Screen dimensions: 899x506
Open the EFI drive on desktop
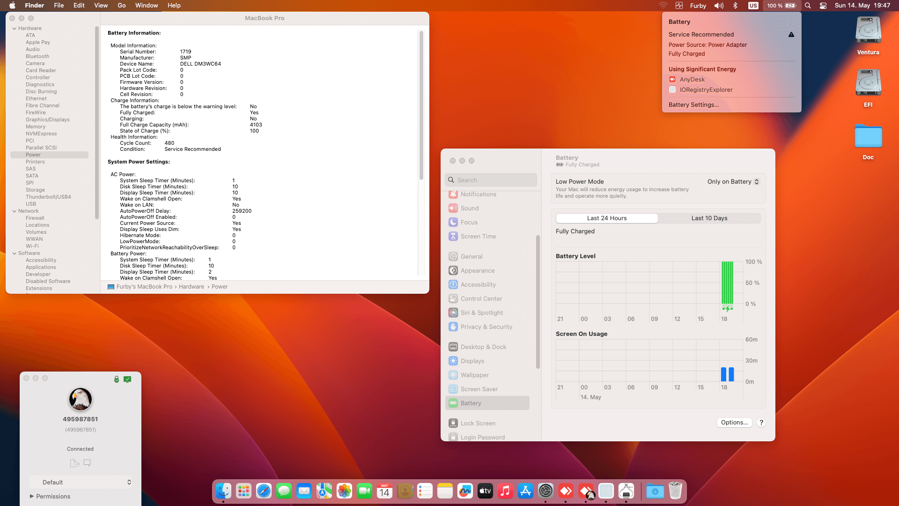[868, 83]
